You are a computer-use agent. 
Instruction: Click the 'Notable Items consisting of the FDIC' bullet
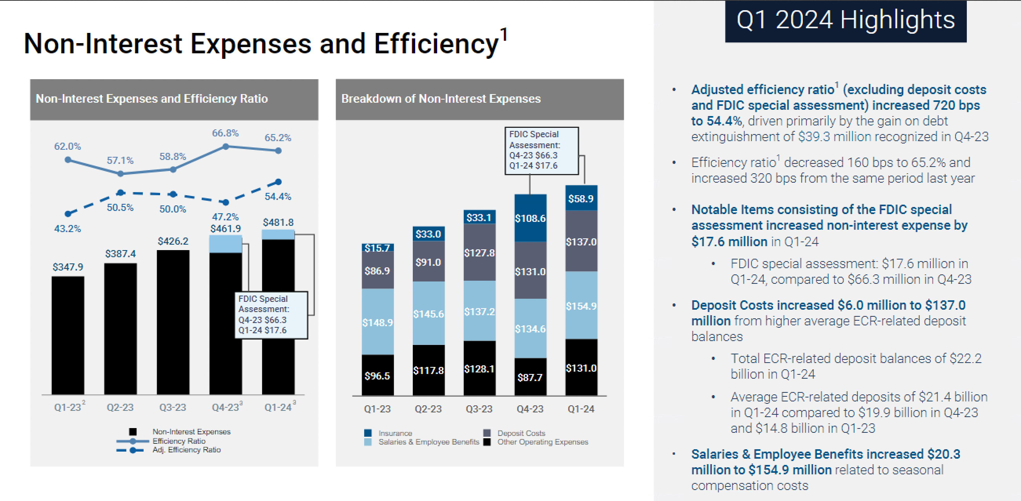[x=830, y=225]
